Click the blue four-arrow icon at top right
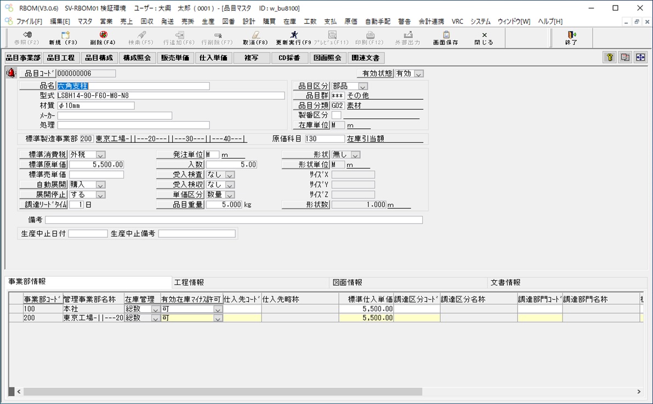The height and width of the screenshot is (404, 653). 640,57
